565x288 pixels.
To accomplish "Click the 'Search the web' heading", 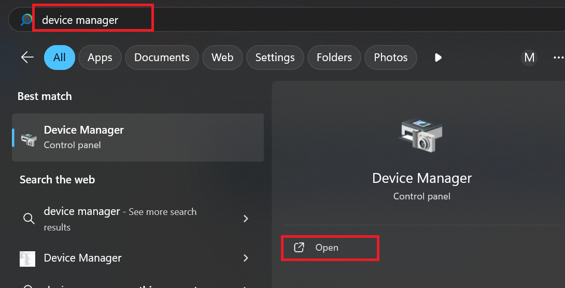I will pyautogui.click(x=58, y=180).
